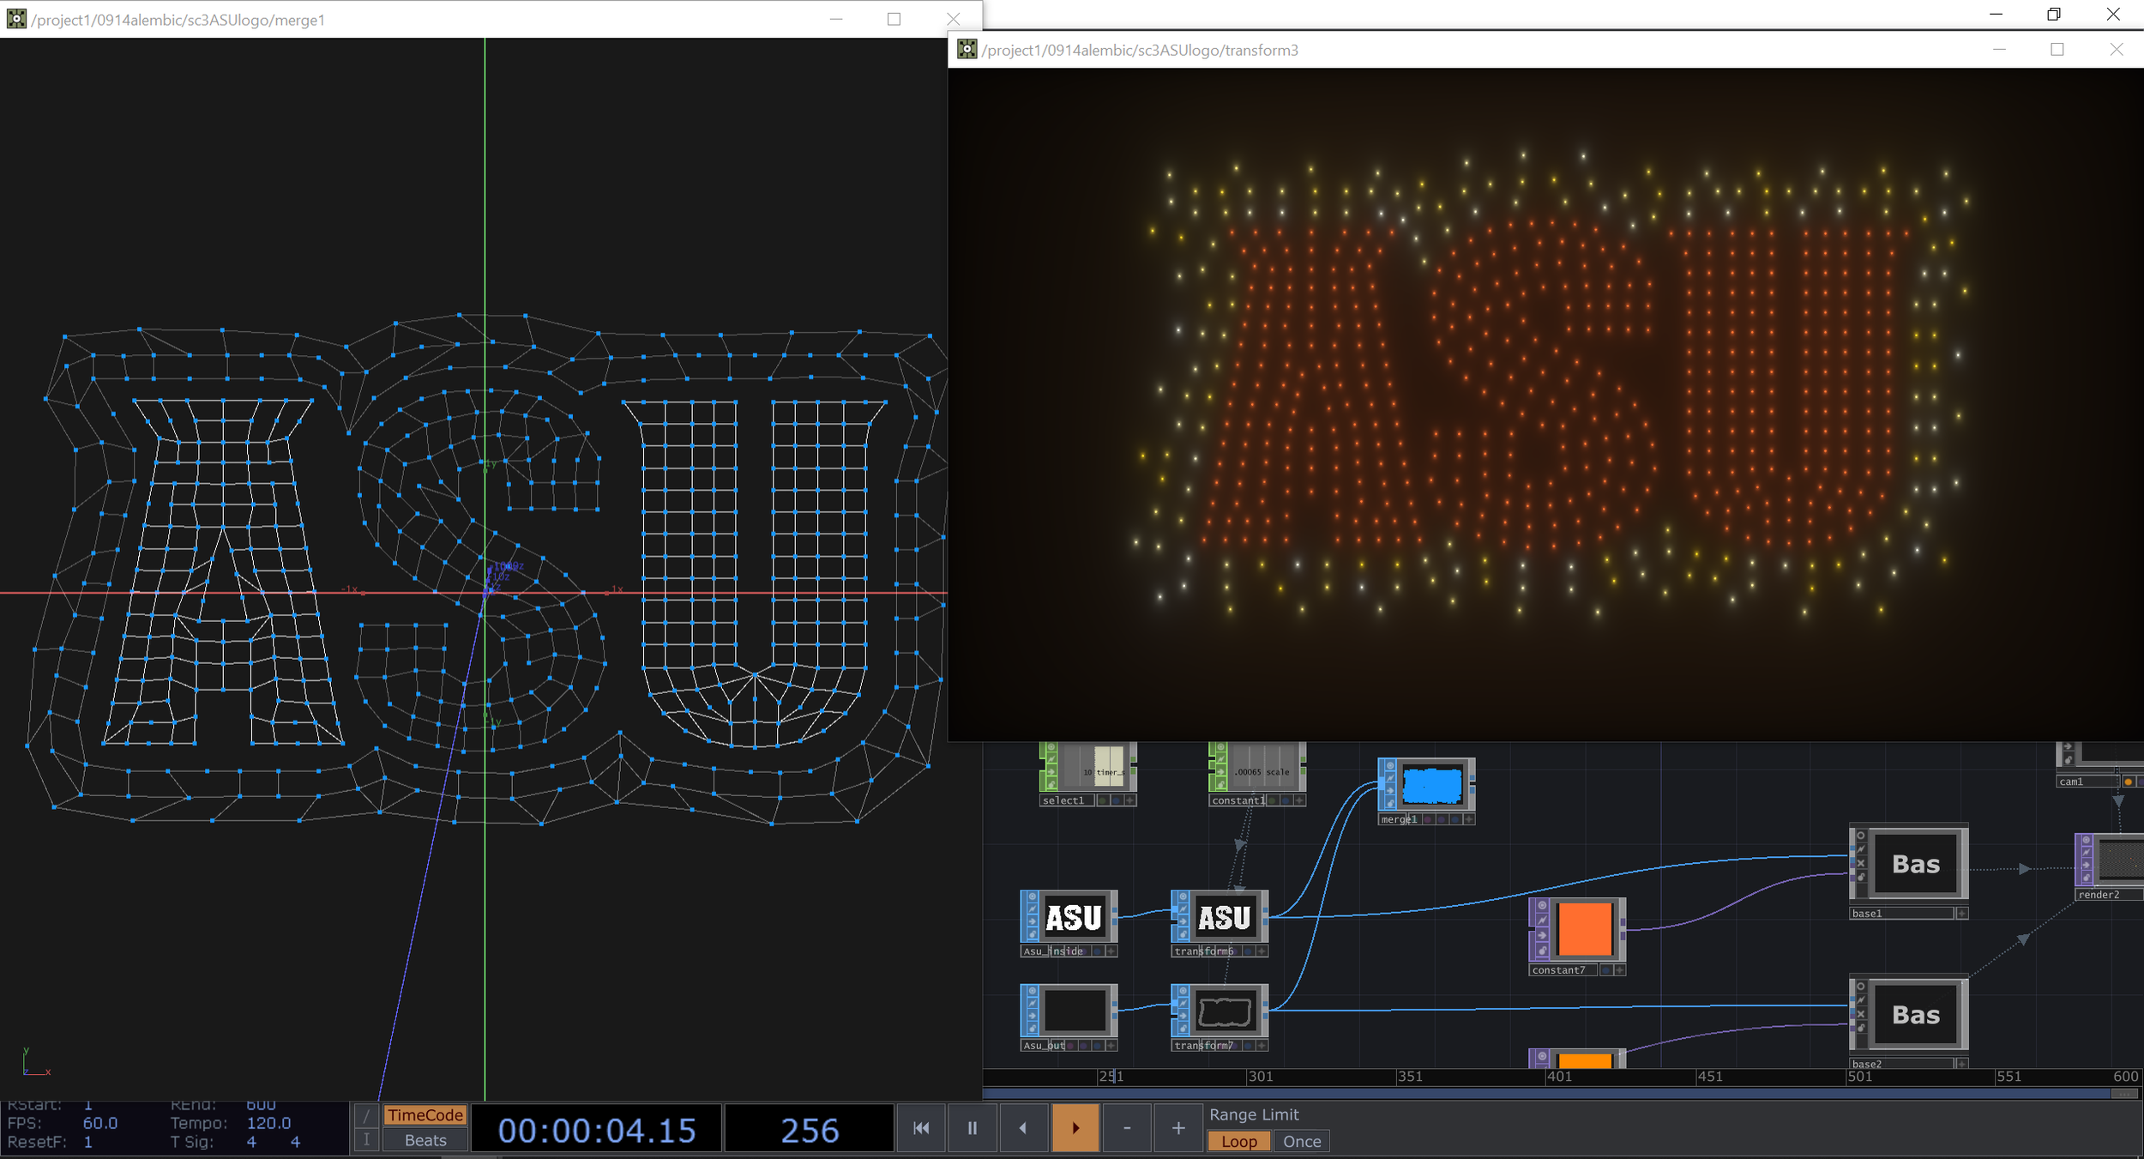Set Range Limit to Loop

point(1238,1141)
